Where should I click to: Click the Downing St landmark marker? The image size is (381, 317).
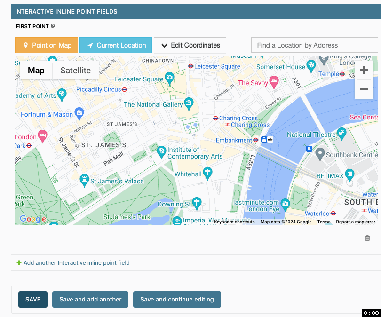(197, 203)
